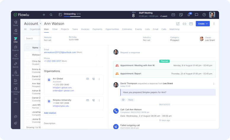Switch to the Other tab
230x140 pixels.
pos(55,29)
